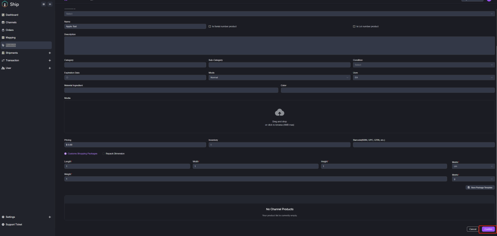Expand Shipments with its plus icon
The height and width of the screenshot is (236, 497).
click(x=49, y=53)
